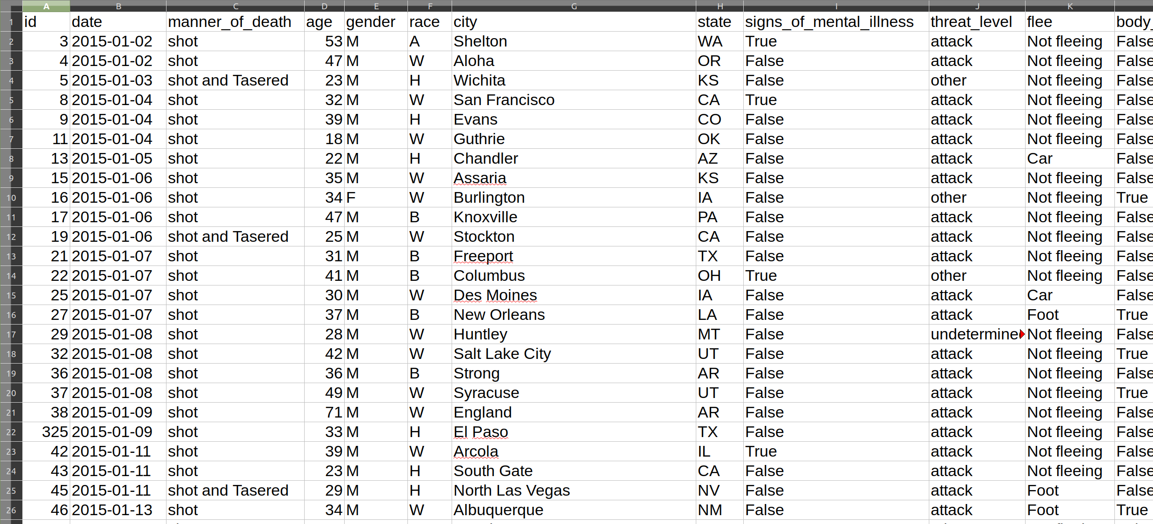The image size is (1153, 524).
Task: Click the red overflow arrow on undetermined cell
Action: (1022, 334)
